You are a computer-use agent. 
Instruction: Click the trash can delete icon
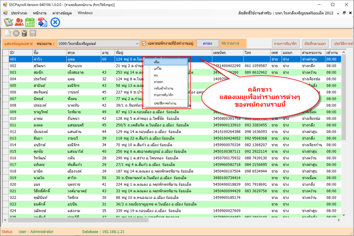click(25, 33)
